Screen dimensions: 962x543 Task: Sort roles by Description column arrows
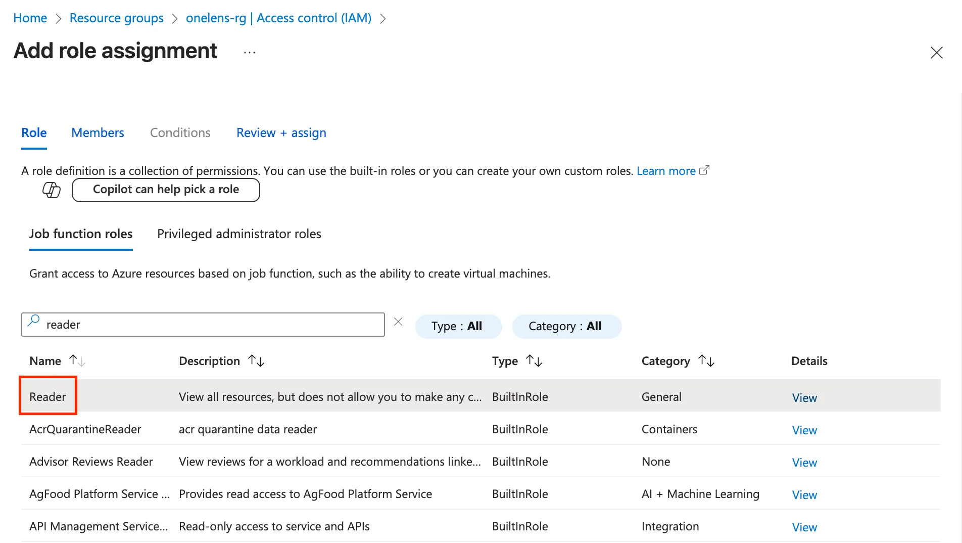[256, 361]
